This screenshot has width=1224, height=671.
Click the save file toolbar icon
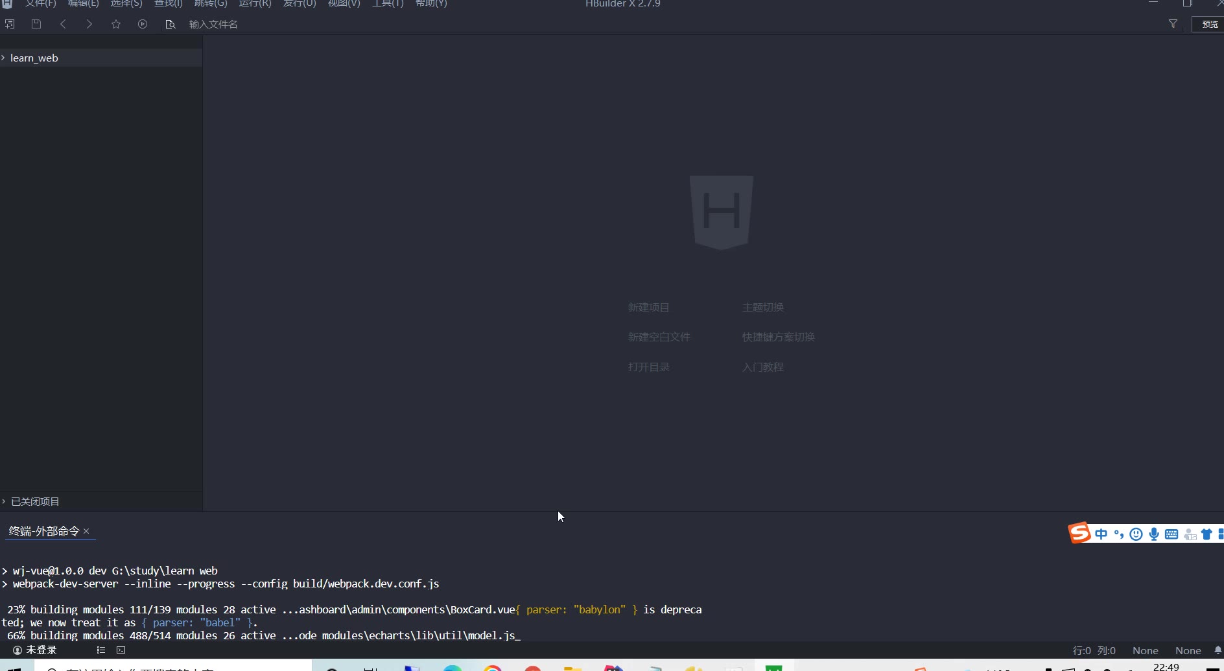[36, 24]
